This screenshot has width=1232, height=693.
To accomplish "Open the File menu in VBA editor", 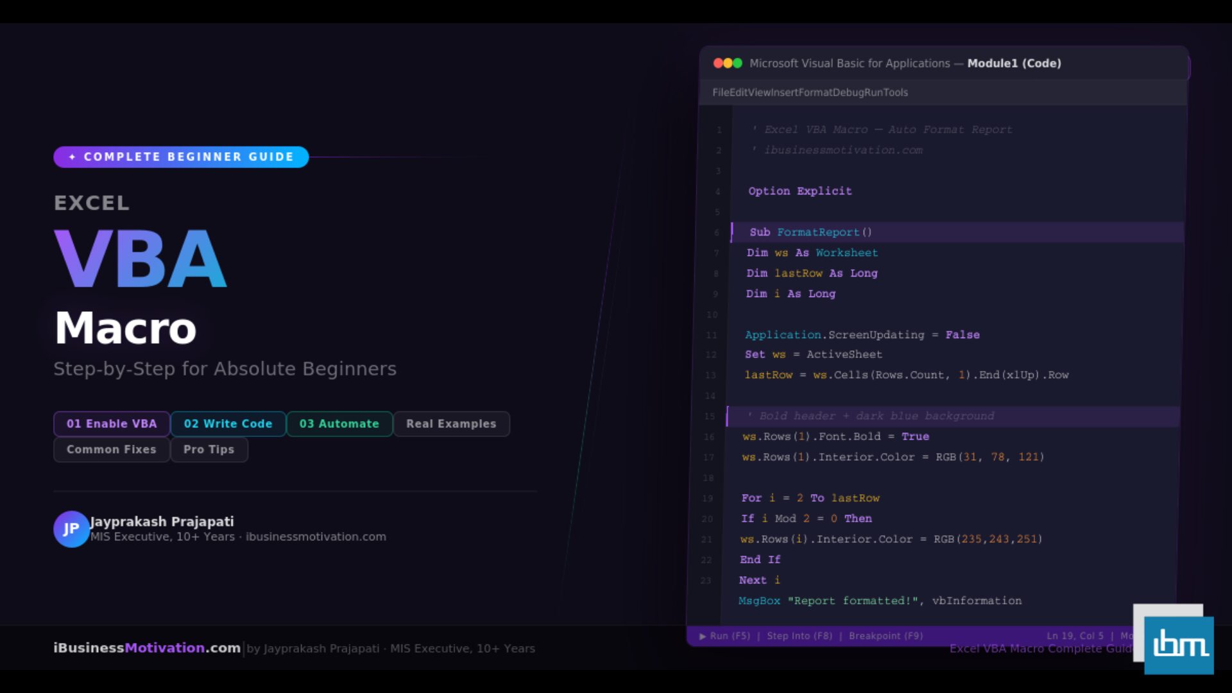I will [721, 92].
